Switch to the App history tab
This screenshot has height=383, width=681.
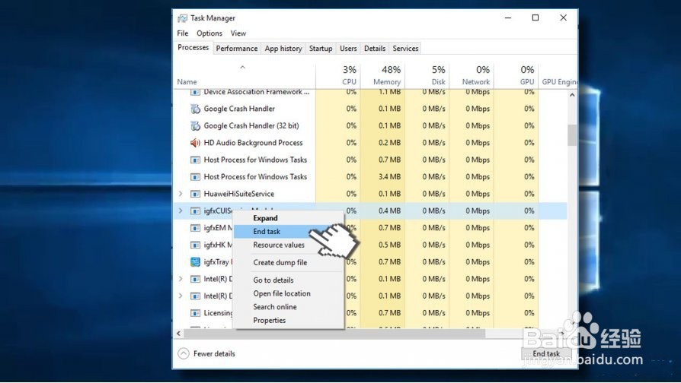(x=283, y=49)
